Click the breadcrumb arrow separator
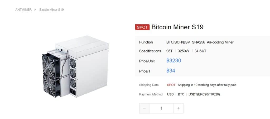This screenshot has width=270, height=119. click(35, 10)
